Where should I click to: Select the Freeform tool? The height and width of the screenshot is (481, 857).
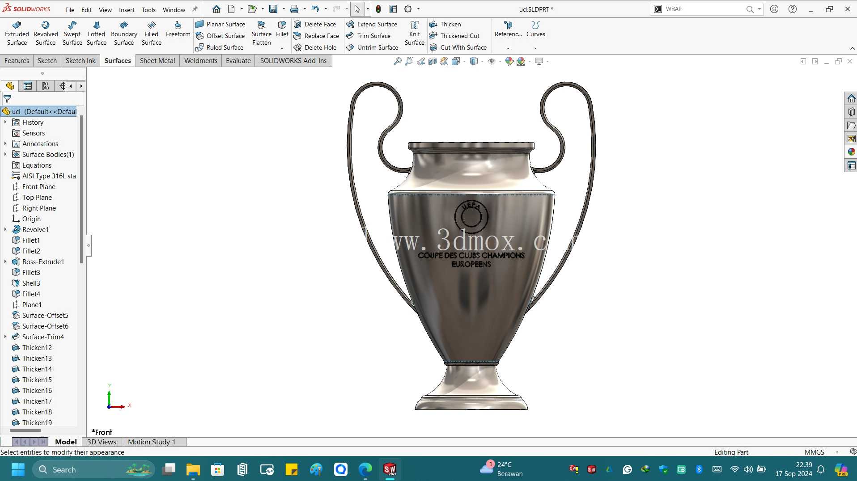point(178,30)
